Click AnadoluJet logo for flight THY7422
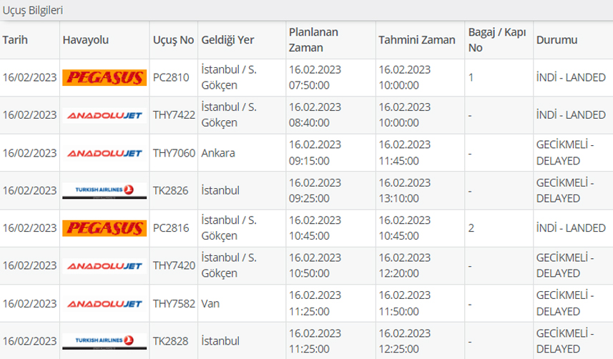The height and width of the screenshot is (359, 613). [103, 114]
